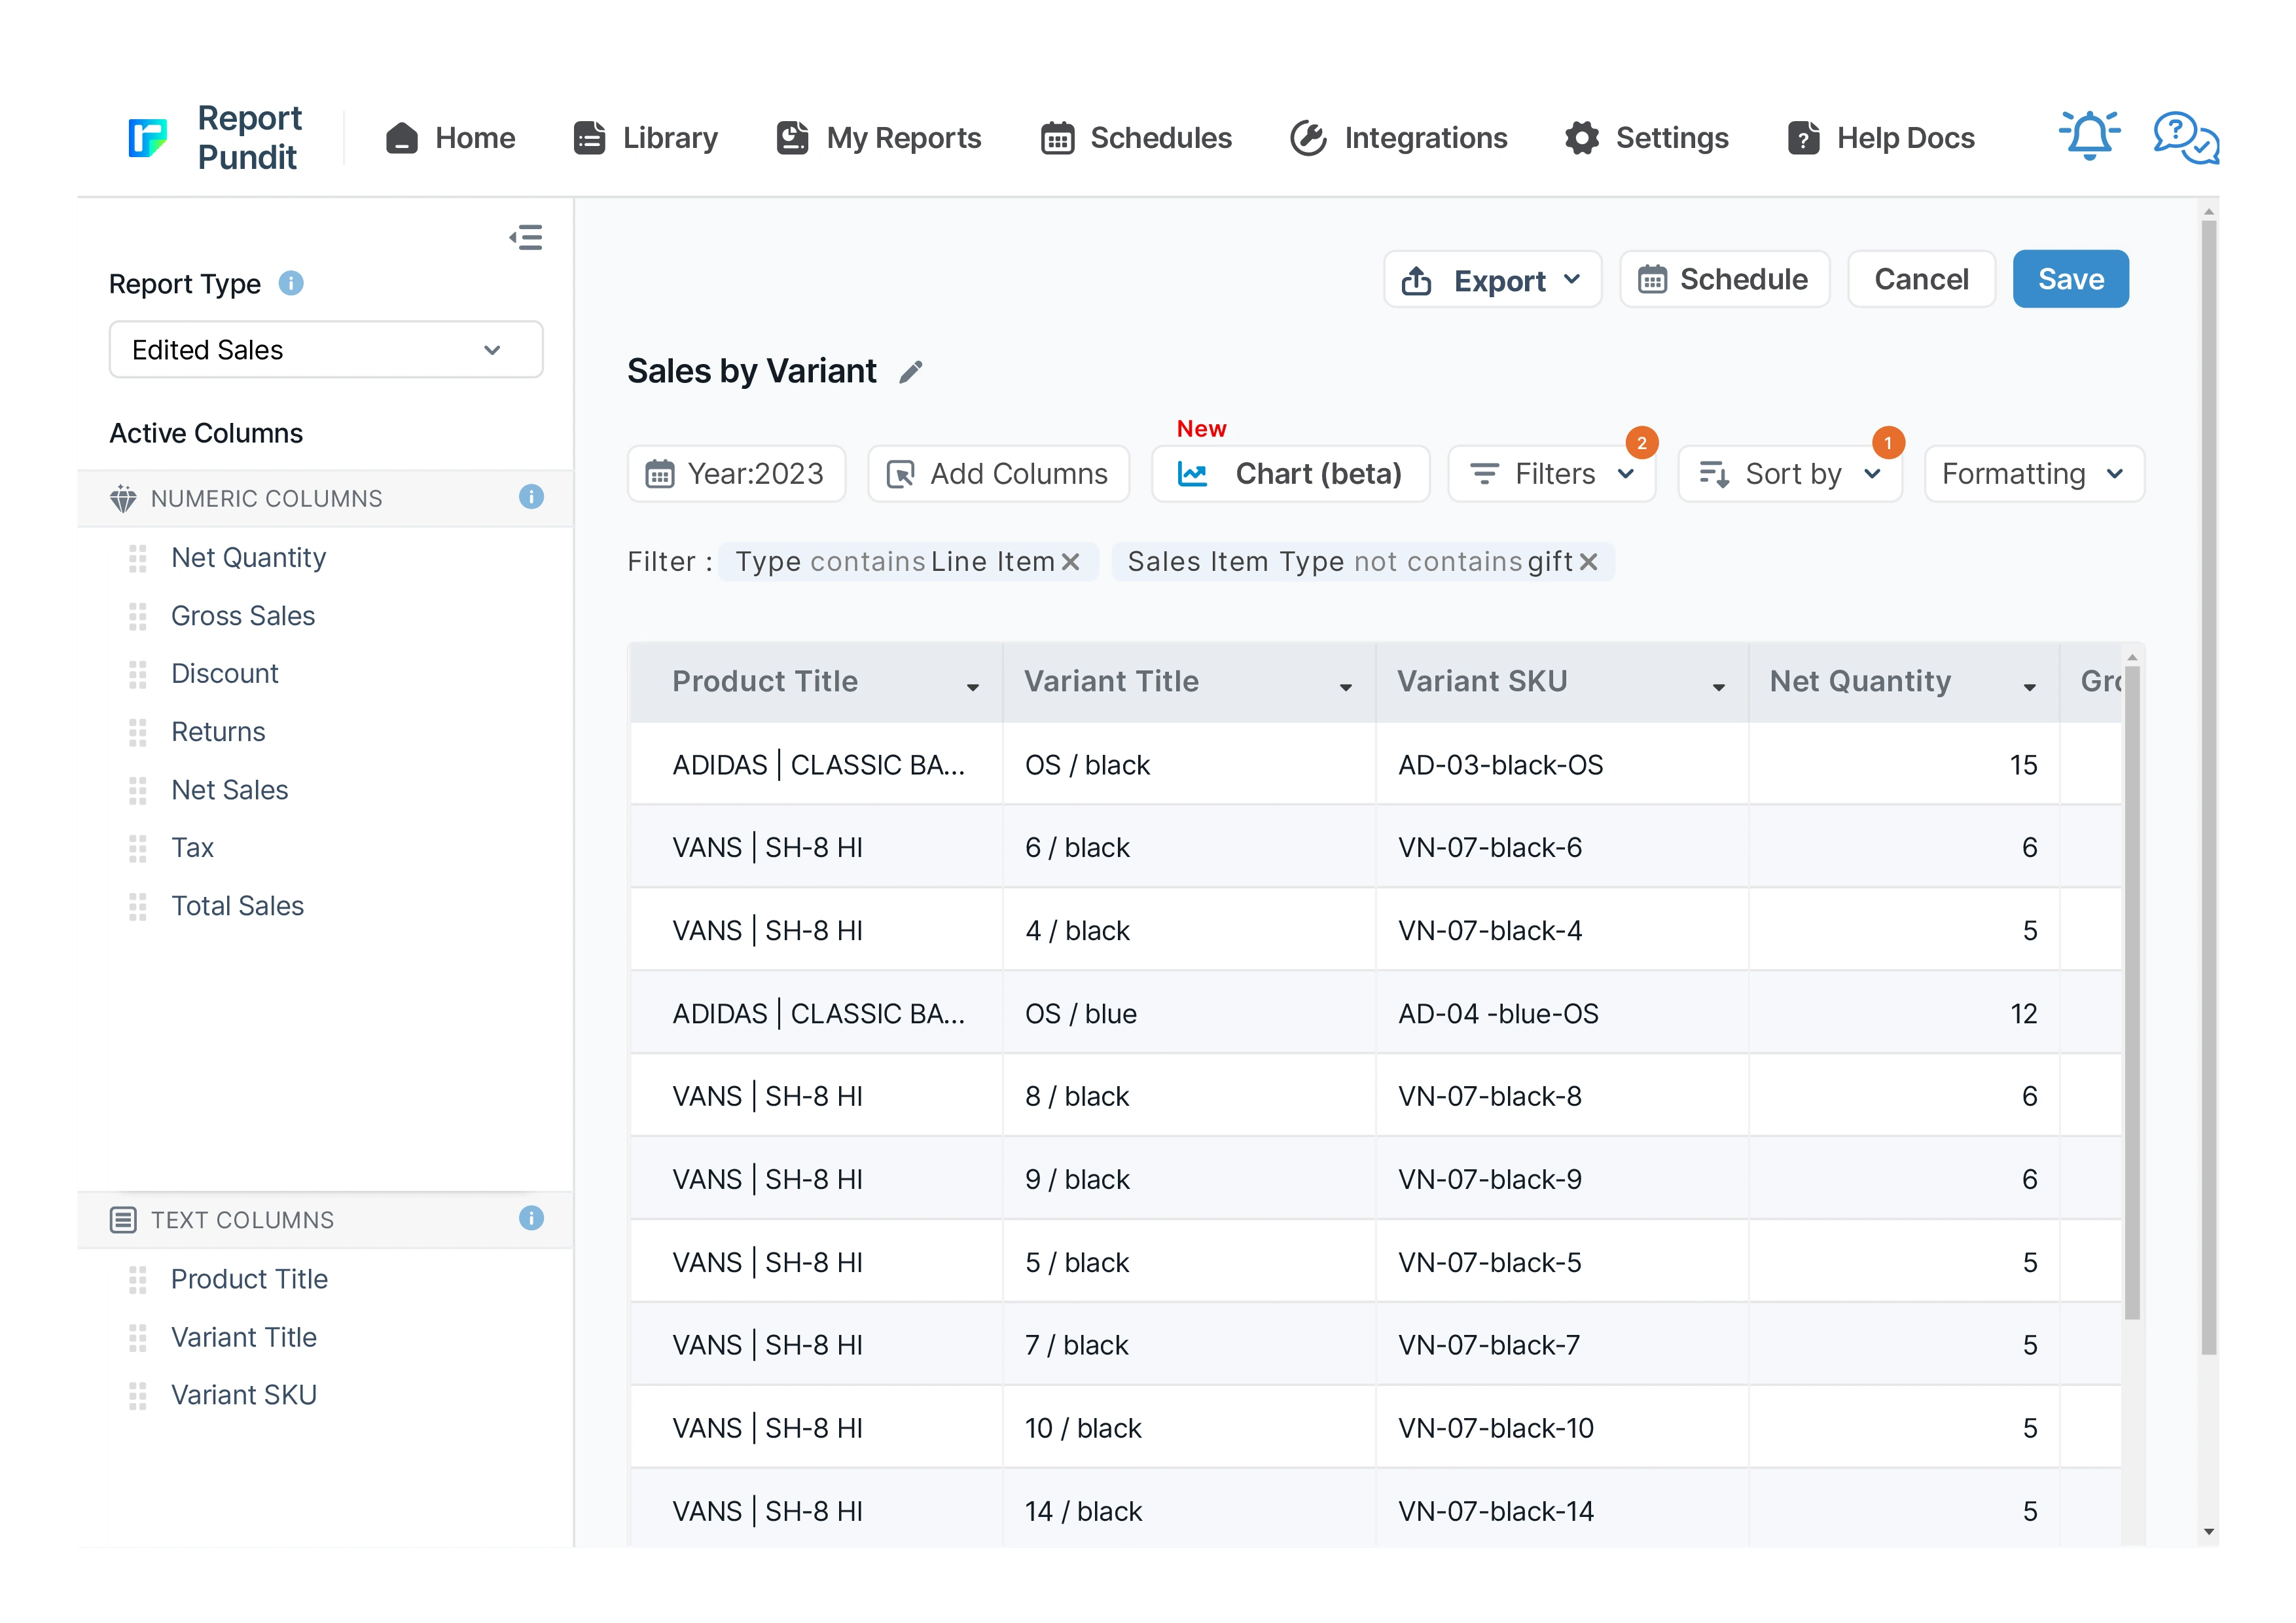This screenshot has height=1623, width=2296.
Task: Click the Report Type info icon
Action: (291, 284)
